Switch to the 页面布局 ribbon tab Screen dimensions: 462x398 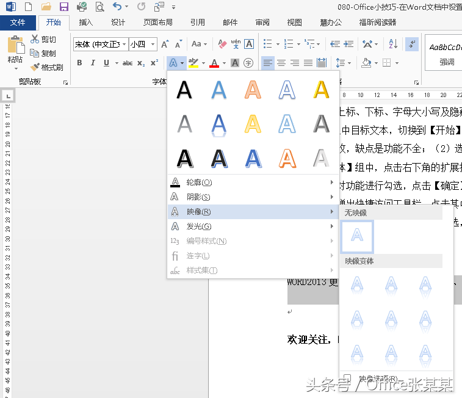(158, 23)
